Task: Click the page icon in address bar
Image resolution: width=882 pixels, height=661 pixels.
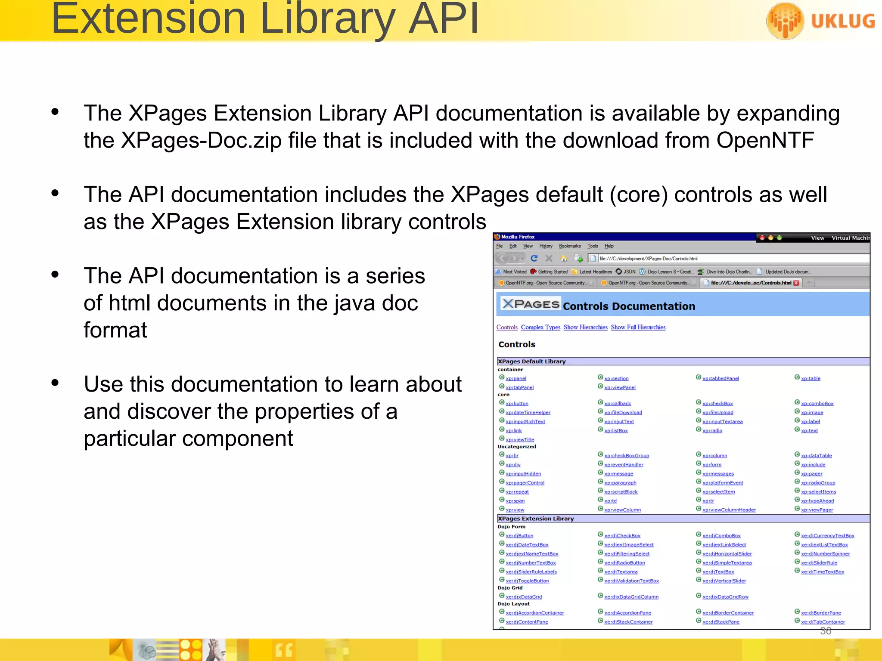Action: [593, 258]
